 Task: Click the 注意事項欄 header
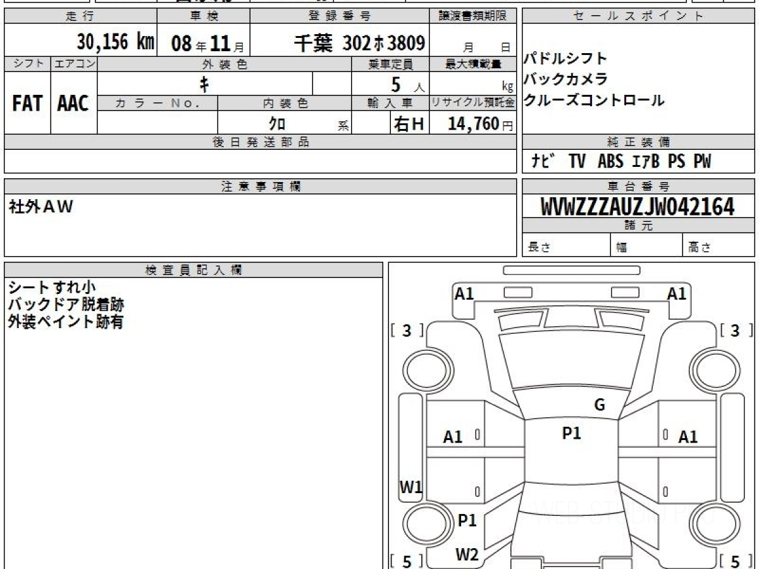click(x=261, y=187)
